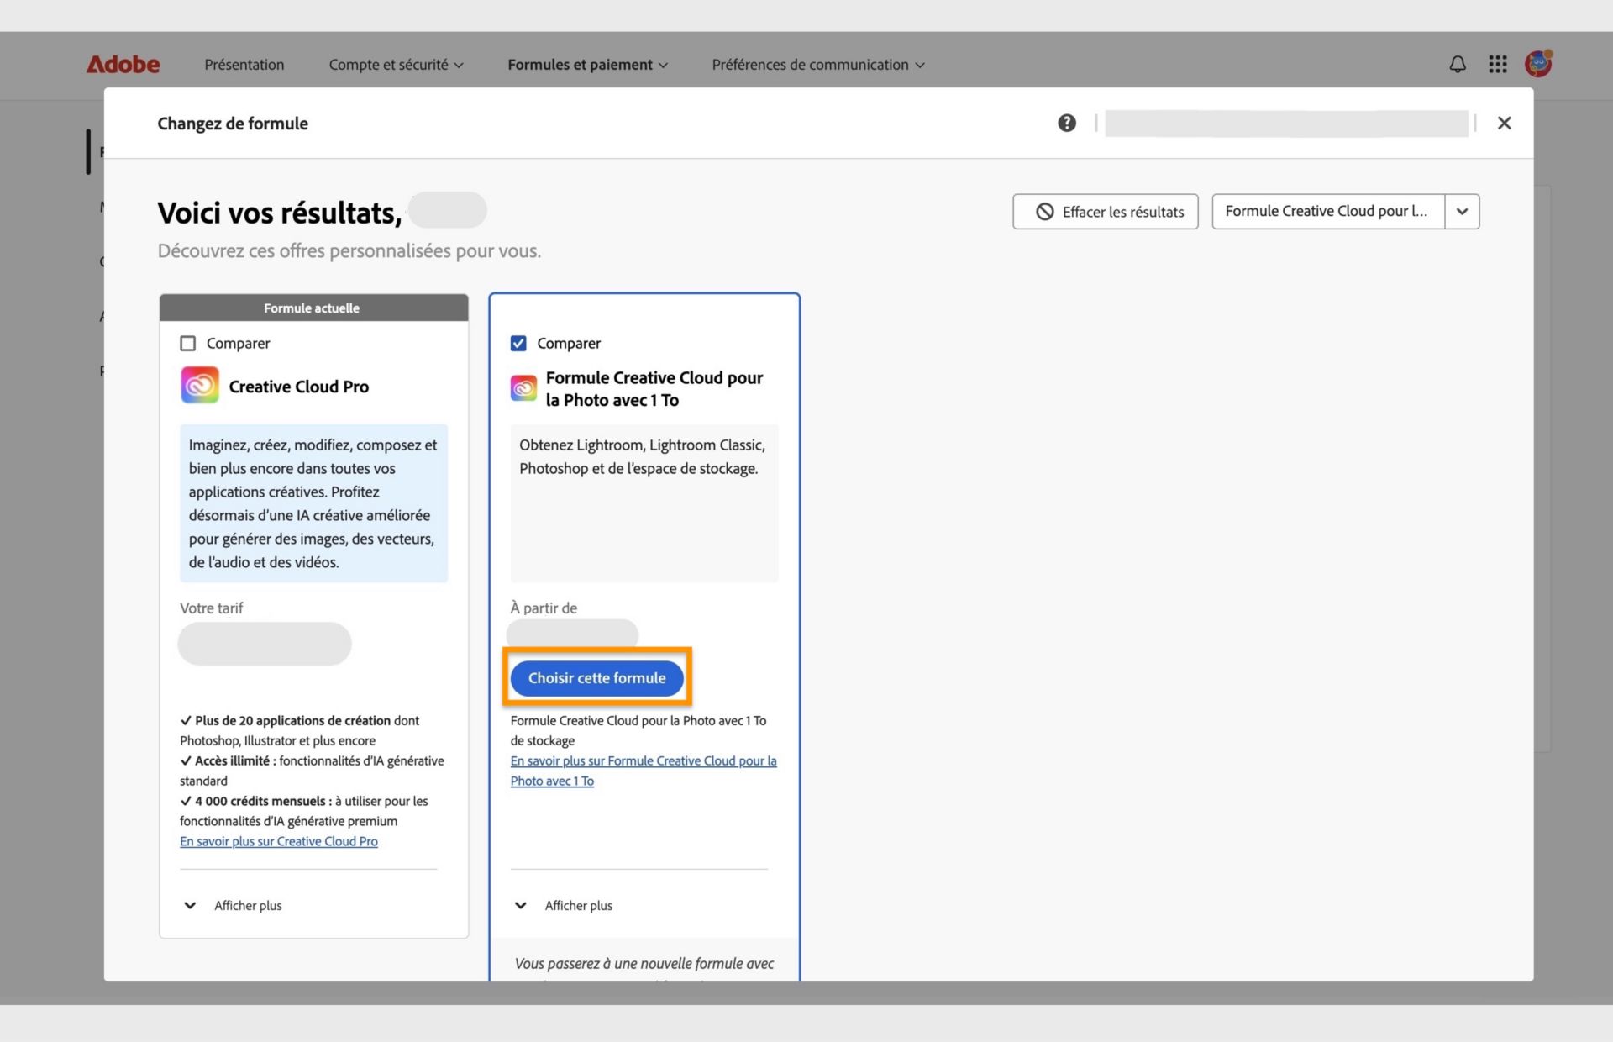
Task: Click the Creative Cloud Pro app icon
Action: coord(200,385)
